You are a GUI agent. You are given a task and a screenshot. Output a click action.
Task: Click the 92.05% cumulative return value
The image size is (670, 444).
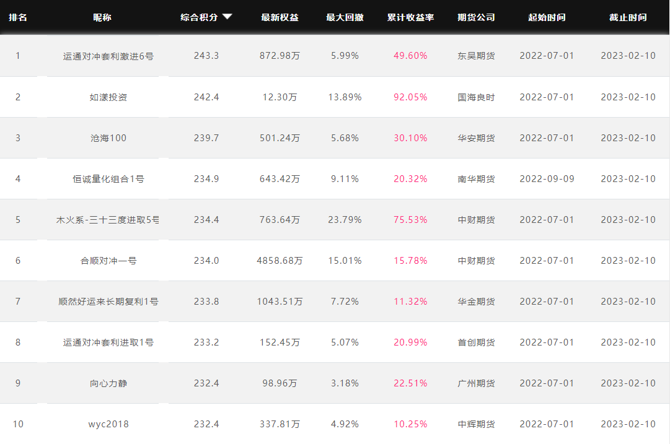410,97
